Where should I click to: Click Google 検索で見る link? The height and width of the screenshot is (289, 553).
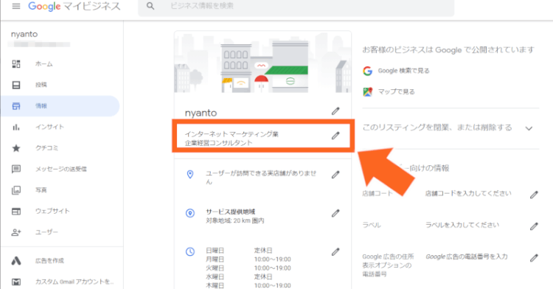[x=403, y=71]
